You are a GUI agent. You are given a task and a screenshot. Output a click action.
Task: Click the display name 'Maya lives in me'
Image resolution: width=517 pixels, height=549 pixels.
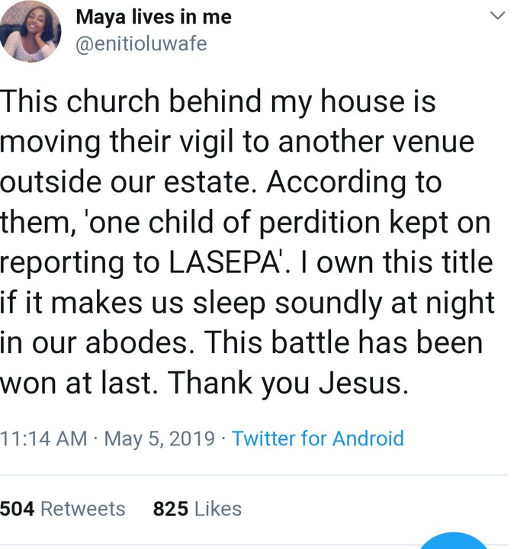coord(154,17)
